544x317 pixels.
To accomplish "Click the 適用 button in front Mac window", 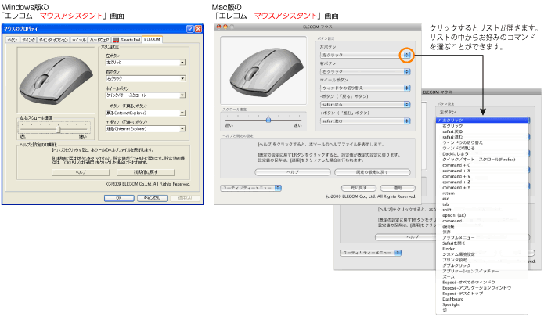I will coord(398,188).
